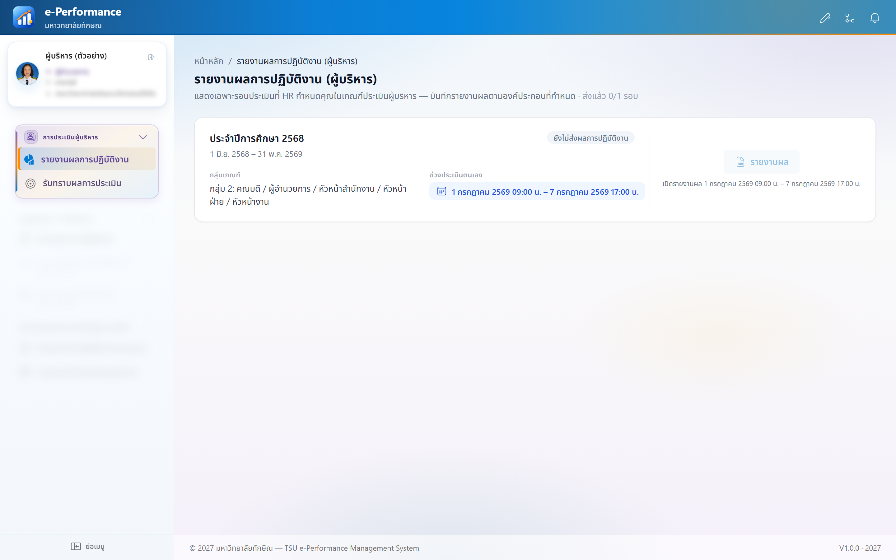Select รายงานผลการปฏิบัติงาน sidebar menu item
The image size is (896, 560).
(x=87, y=159)
